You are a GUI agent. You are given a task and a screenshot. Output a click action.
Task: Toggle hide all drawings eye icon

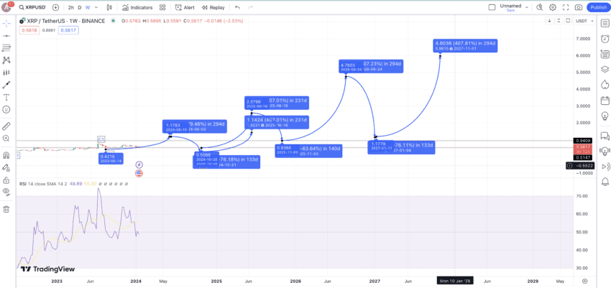click(6, 191)
